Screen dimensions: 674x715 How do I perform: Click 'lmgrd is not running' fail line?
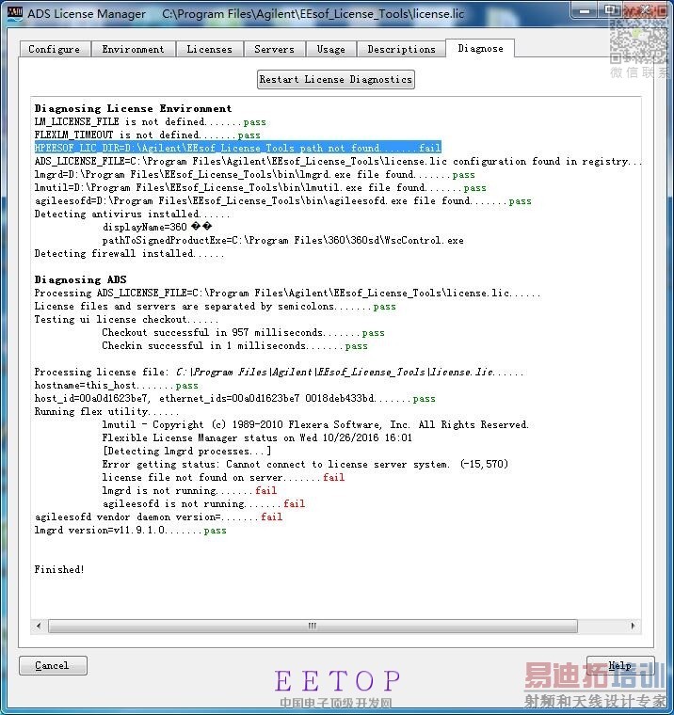pos(189,491)
